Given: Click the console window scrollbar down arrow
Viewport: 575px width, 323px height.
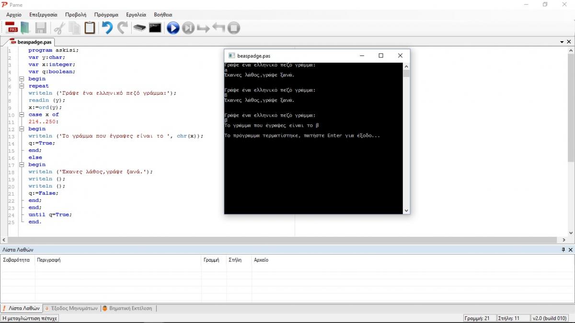Looking at the screenshot, I should click(406, 211).
